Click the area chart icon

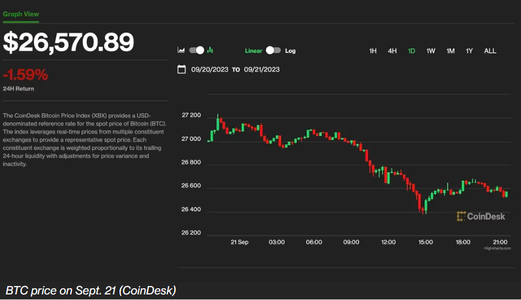click(x=181, y=50)
